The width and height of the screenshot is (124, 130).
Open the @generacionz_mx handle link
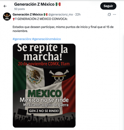[x=61, y=15]
